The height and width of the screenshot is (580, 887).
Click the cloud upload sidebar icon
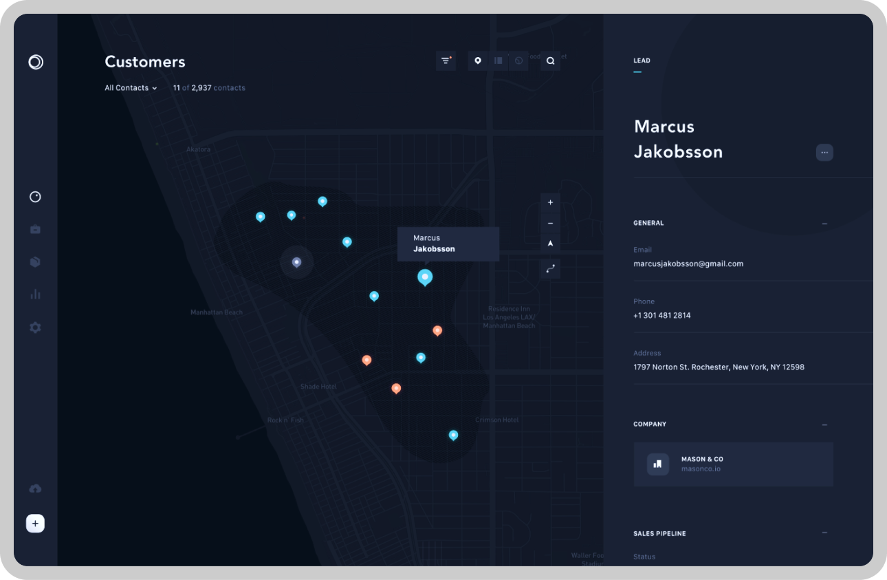click(x=35, y=488)
